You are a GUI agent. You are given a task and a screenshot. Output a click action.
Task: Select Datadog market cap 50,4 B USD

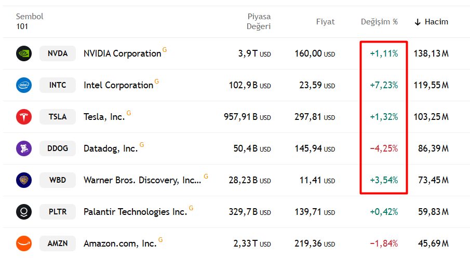pos(252,148)
